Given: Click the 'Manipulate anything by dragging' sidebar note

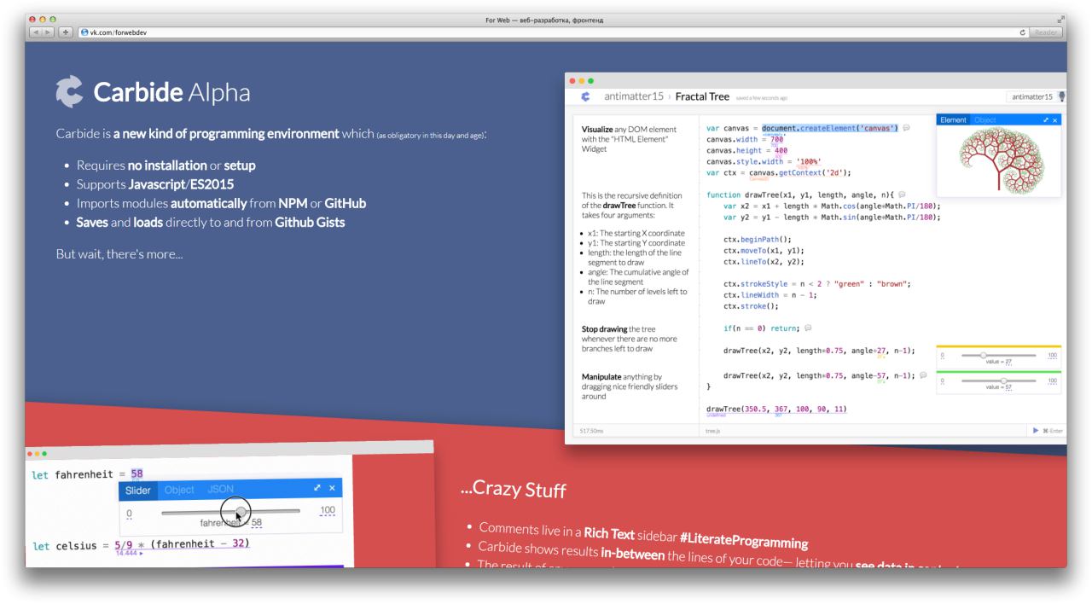Looking at the screenshot, I should [x=627, y=386].
